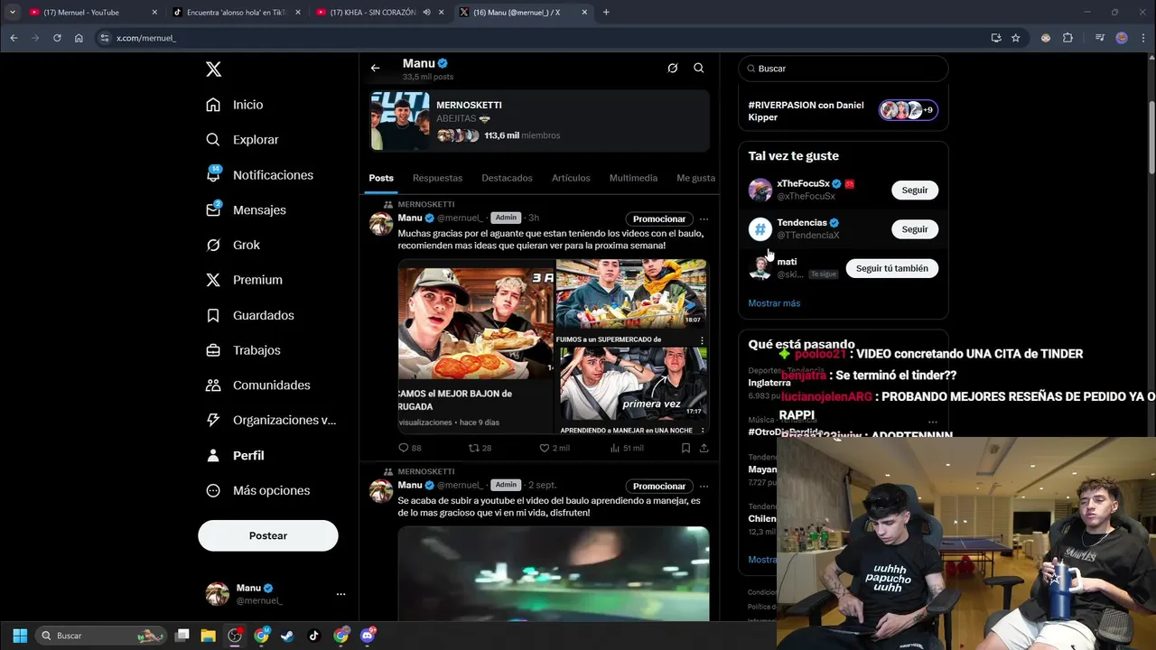Click the X logo in sidebar
The image size is (1156, 650).
tap(213, 70)
